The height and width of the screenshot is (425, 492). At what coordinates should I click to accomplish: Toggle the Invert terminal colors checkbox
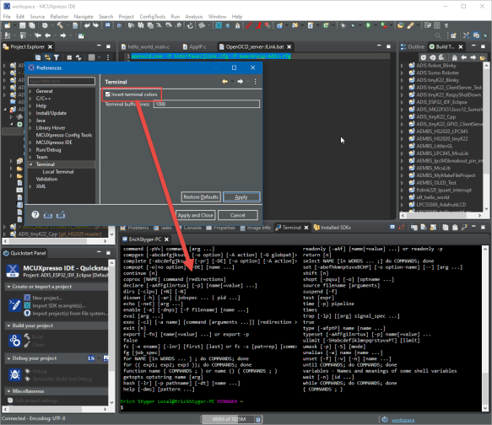[108, 94]
